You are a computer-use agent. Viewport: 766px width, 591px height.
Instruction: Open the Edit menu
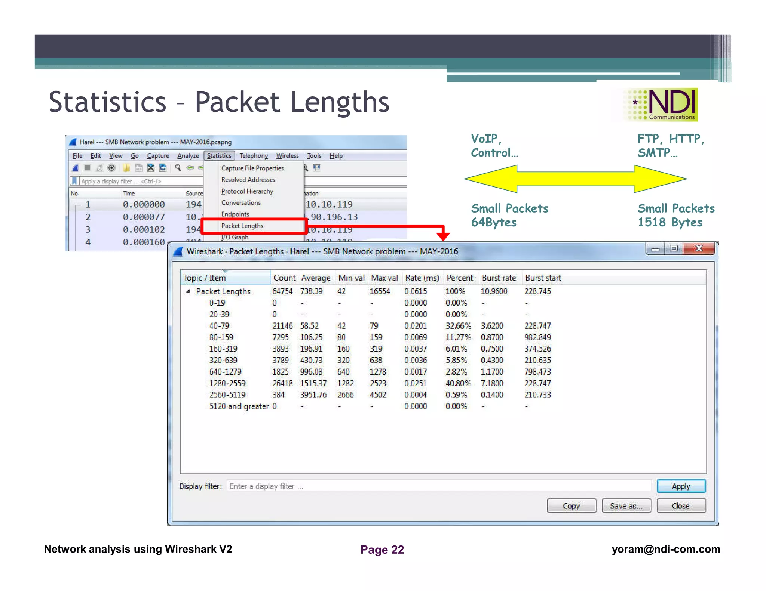[96, 156]
